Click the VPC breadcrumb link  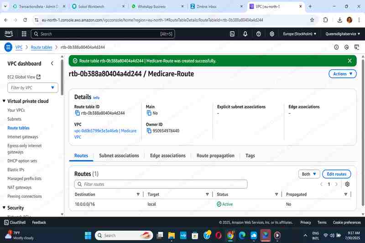pyautogui.click(x=19, y=47)
